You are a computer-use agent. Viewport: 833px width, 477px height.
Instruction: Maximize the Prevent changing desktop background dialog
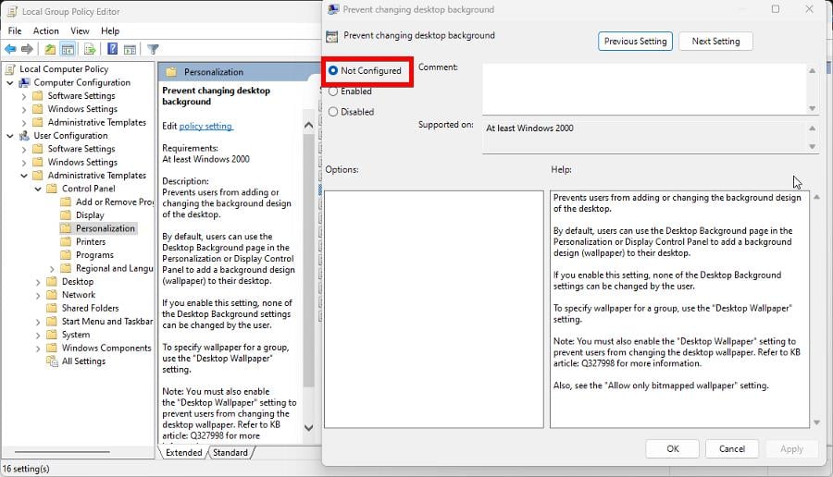[776, 9]
